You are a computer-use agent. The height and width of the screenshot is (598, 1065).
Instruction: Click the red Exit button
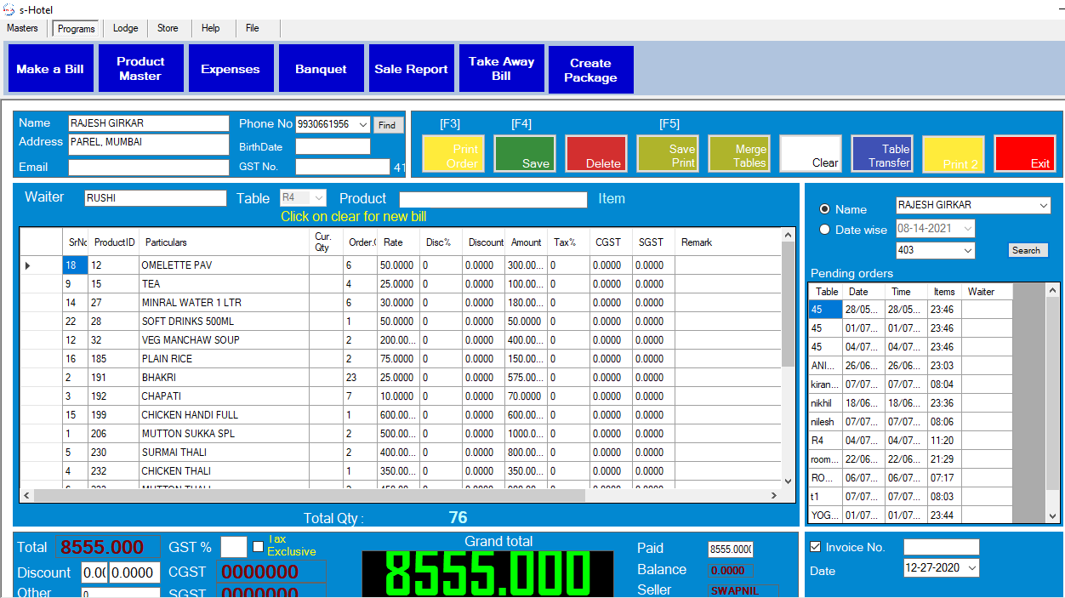point(1025,155)
